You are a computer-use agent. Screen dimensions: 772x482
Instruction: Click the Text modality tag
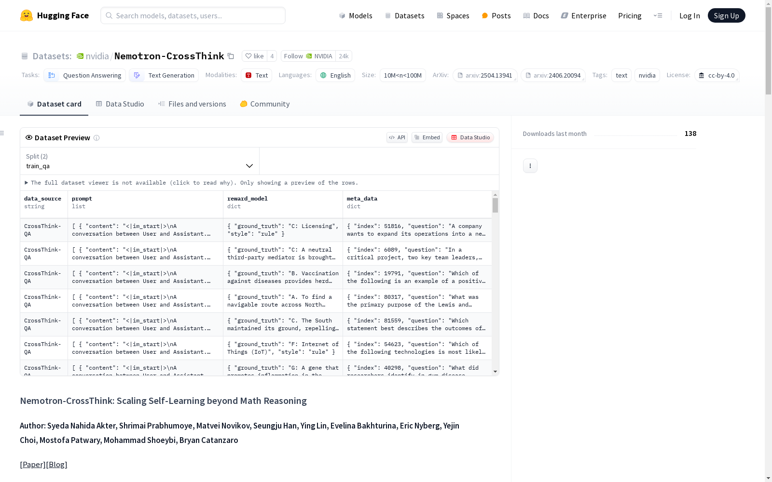click(257, 75)
